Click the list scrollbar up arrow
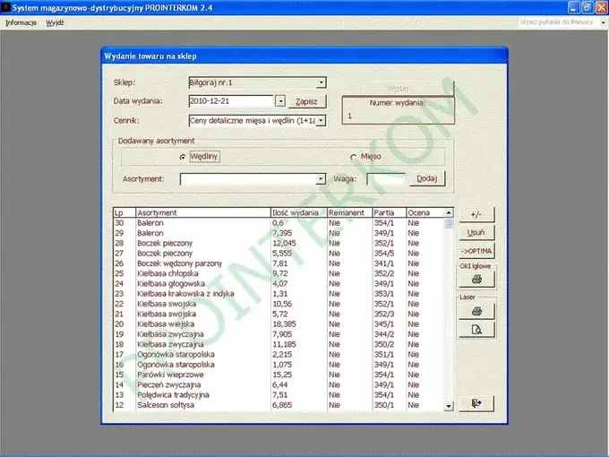The image size is (609, 457). (x=449, y=212)
